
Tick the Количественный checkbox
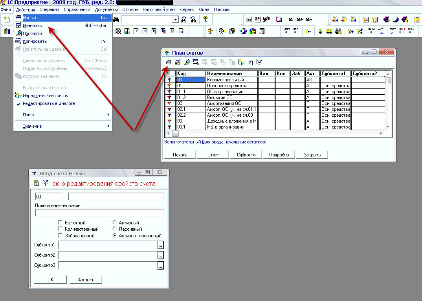pos(61,229)
